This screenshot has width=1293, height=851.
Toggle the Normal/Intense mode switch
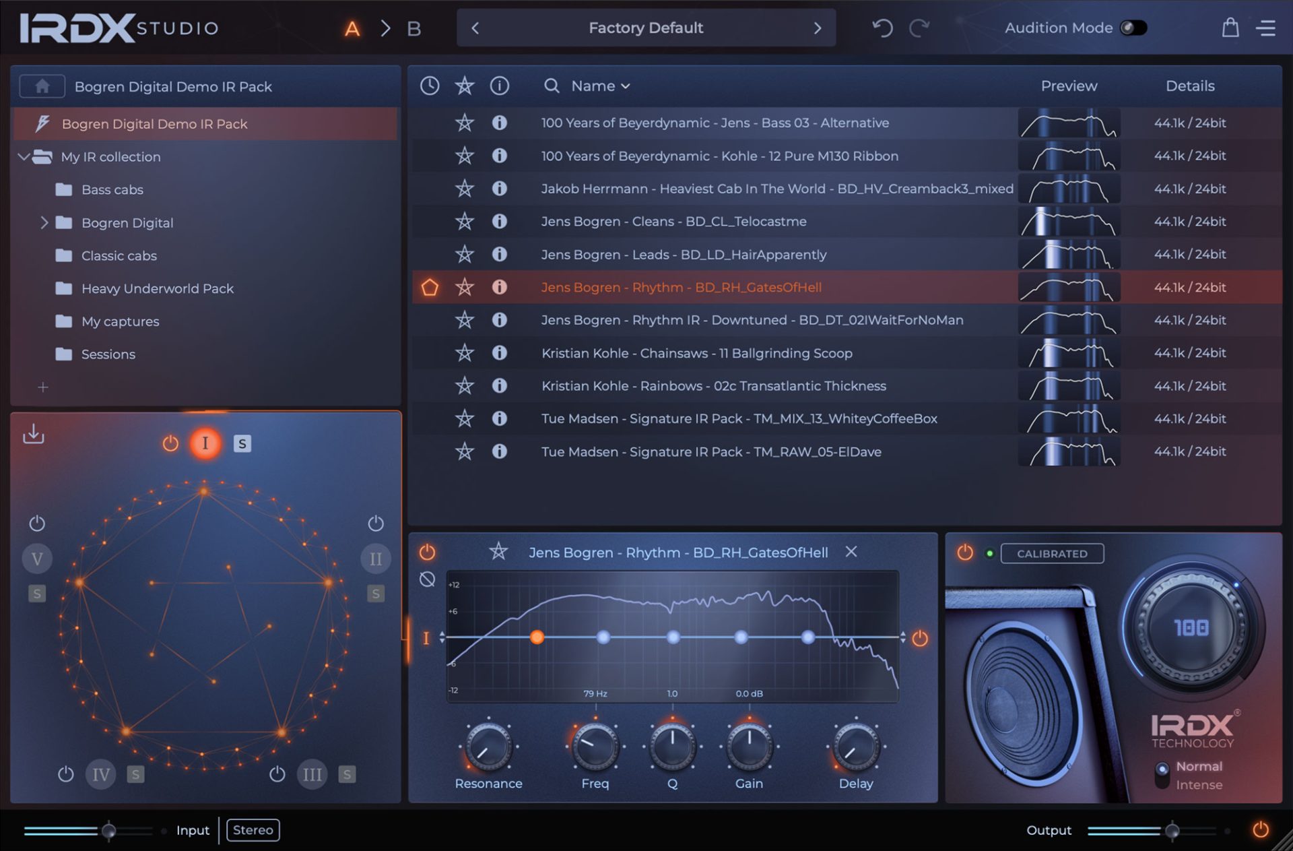click(1162, 775)
